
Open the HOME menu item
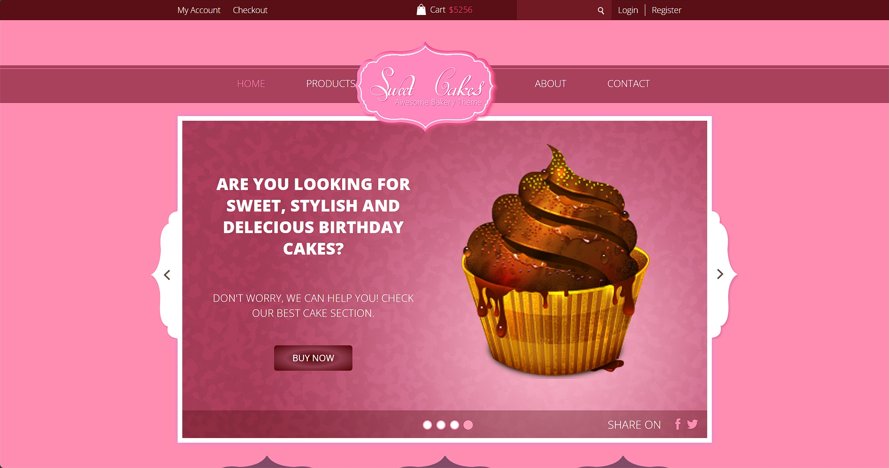[251, 83]
